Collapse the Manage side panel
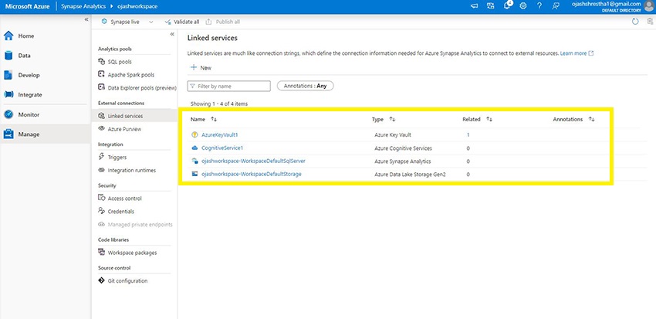Image resolution: width=656 pixels, height=319 pixels. pos(171,34)
